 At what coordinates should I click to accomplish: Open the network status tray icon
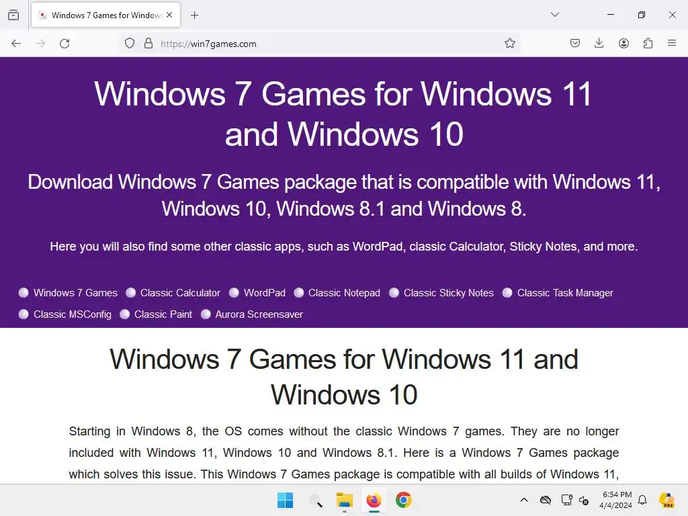(x=566, y=500)
